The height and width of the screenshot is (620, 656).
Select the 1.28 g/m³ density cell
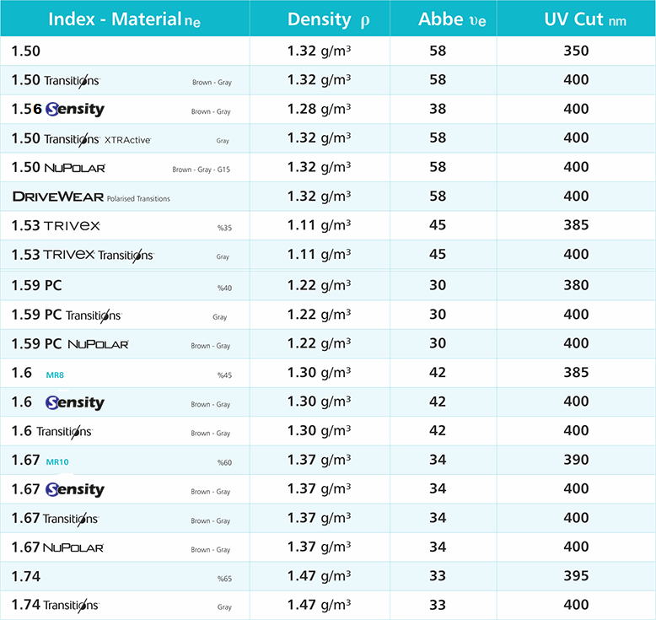click(x=319, y=109)
